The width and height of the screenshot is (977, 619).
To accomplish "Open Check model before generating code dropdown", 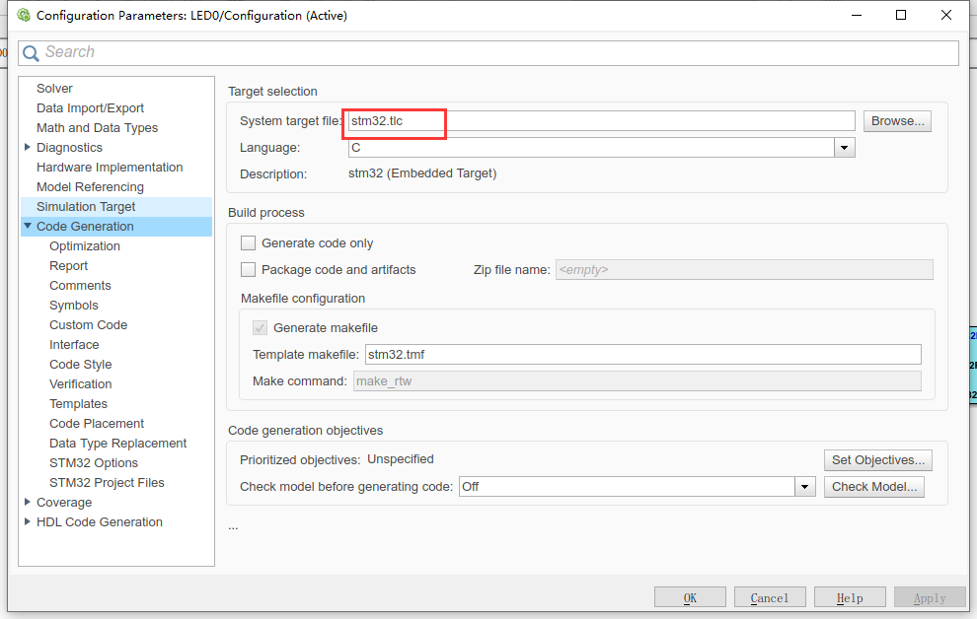I will click(804, 487).
